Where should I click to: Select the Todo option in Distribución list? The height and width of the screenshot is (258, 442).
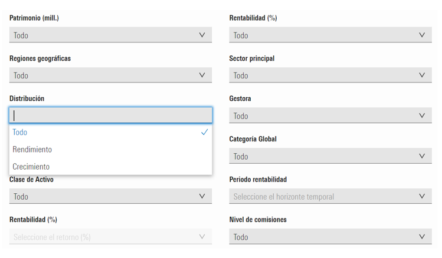[x=89, y=133]
